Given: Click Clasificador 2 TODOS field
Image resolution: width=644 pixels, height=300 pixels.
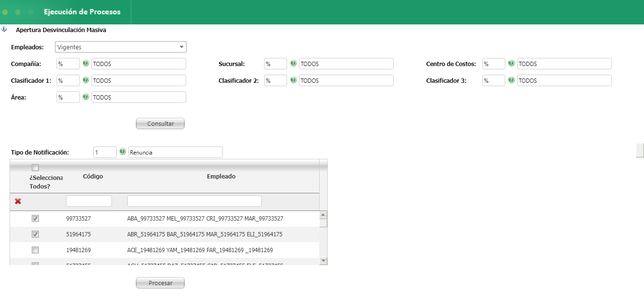Looking at the screenshot, I should (x=346, y=80).
